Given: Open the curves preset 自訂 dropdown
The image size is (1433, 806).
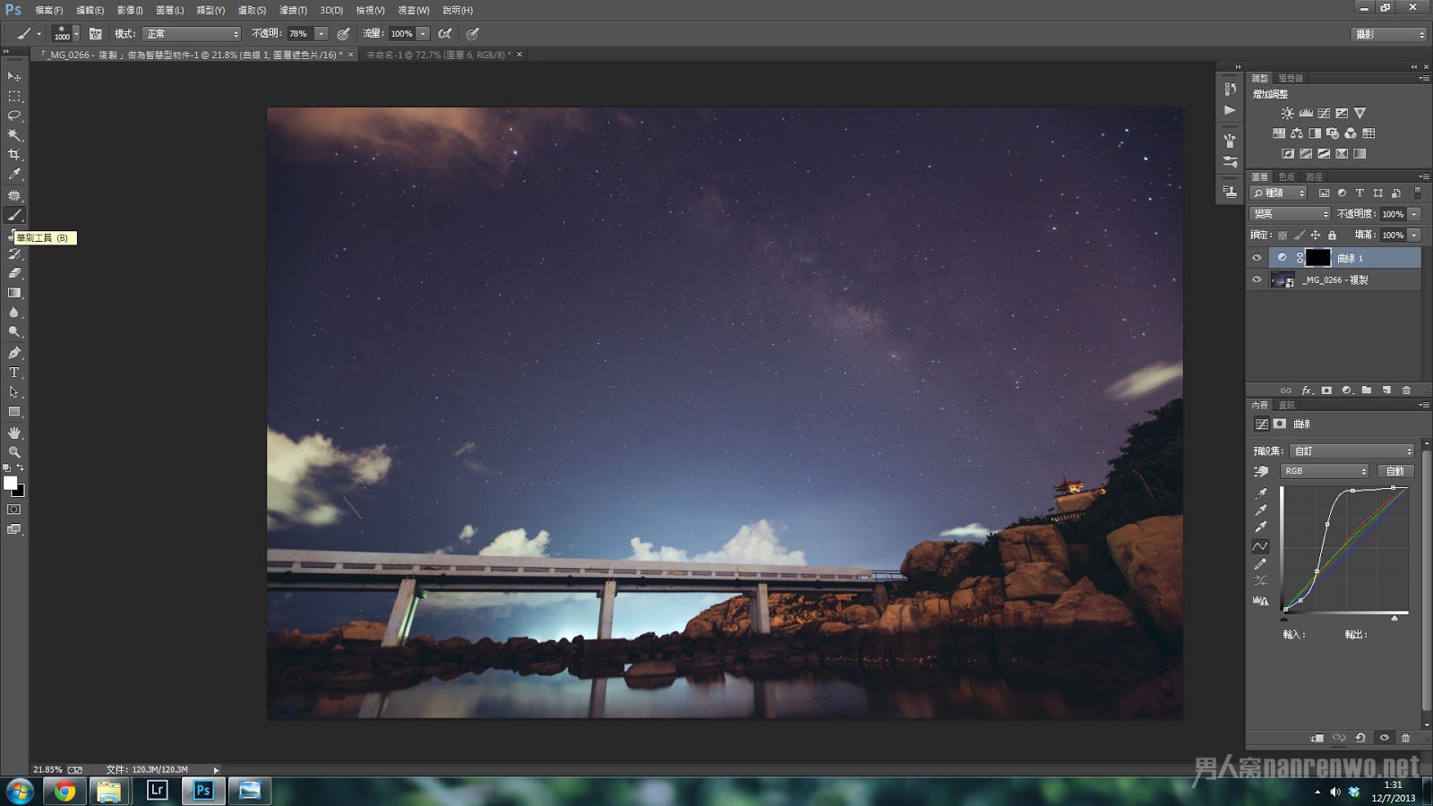Looking at the screenshot, I should 1352,450.
